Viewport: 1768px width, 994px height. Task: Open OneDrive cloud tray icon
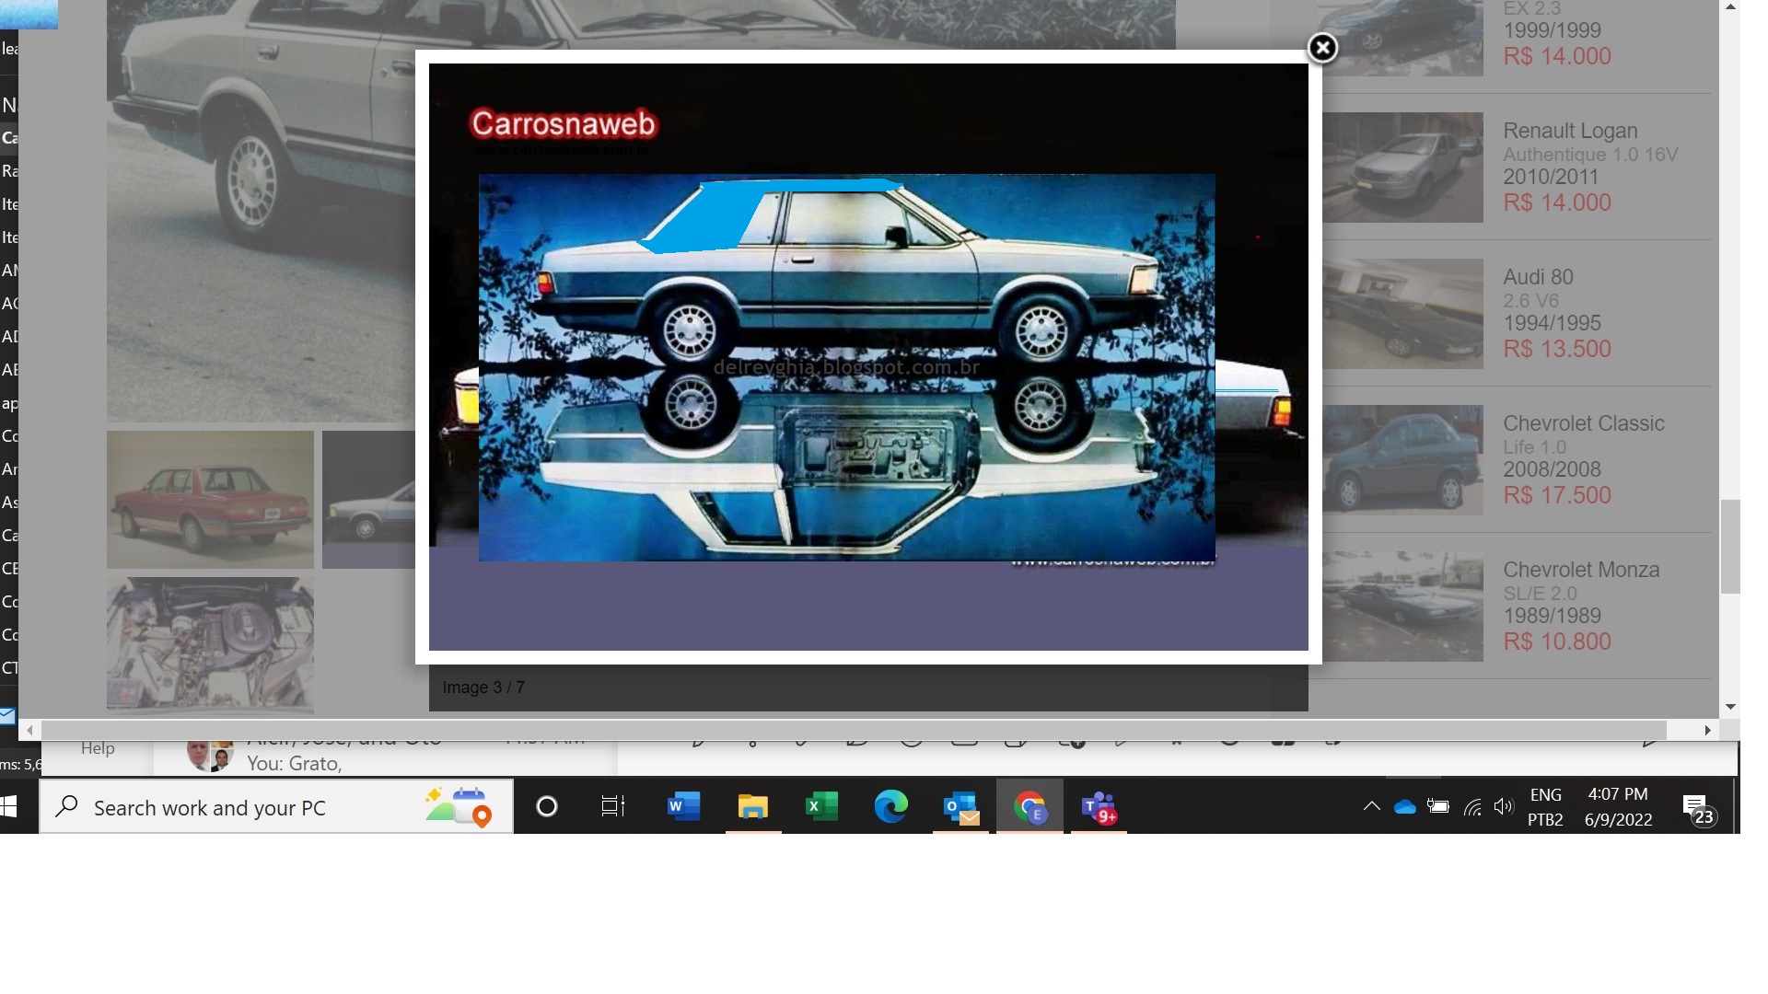[x=1404, y=807]
